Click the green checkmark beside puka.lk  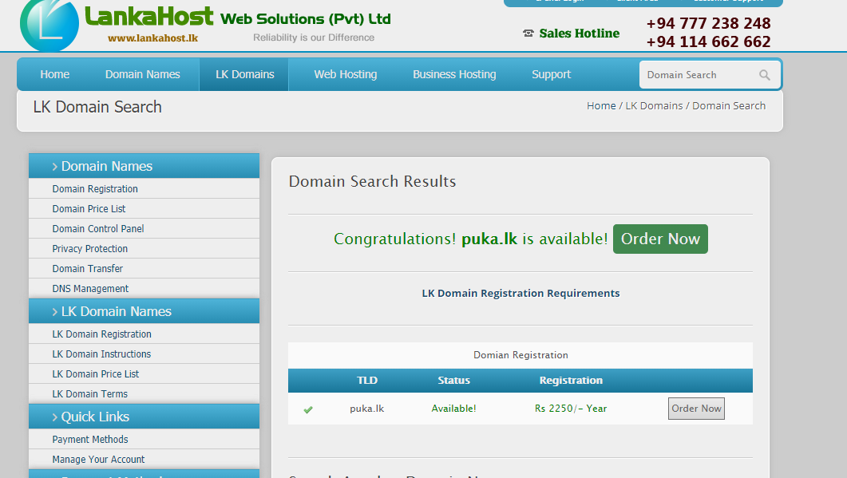click(x=308, y=410)
